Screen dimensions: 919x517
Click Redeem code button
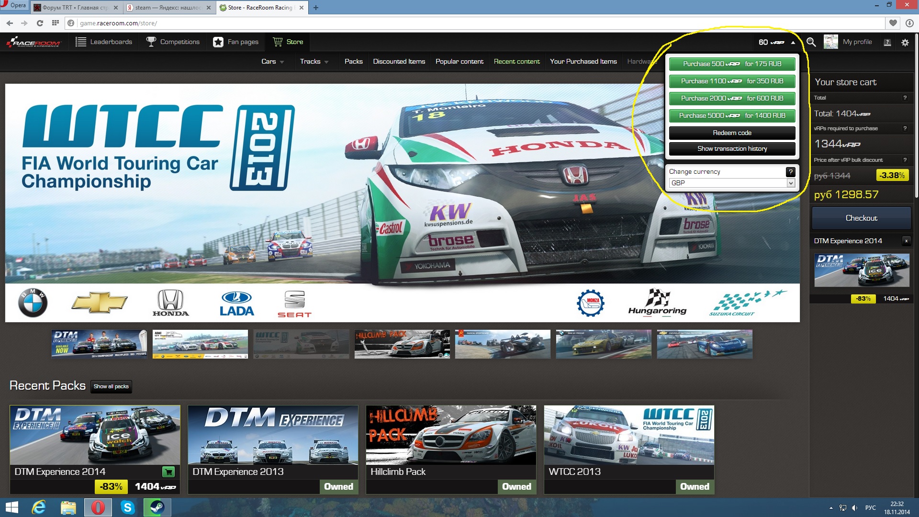click(x=732, y=133)
